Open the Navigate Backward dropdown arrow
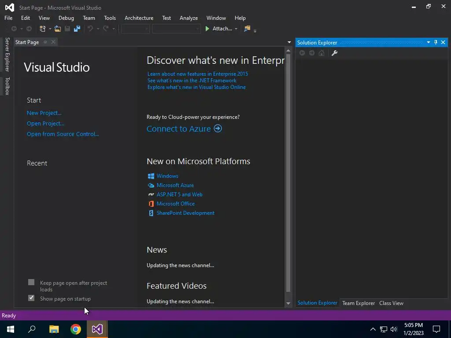 (x=21, y=29)
